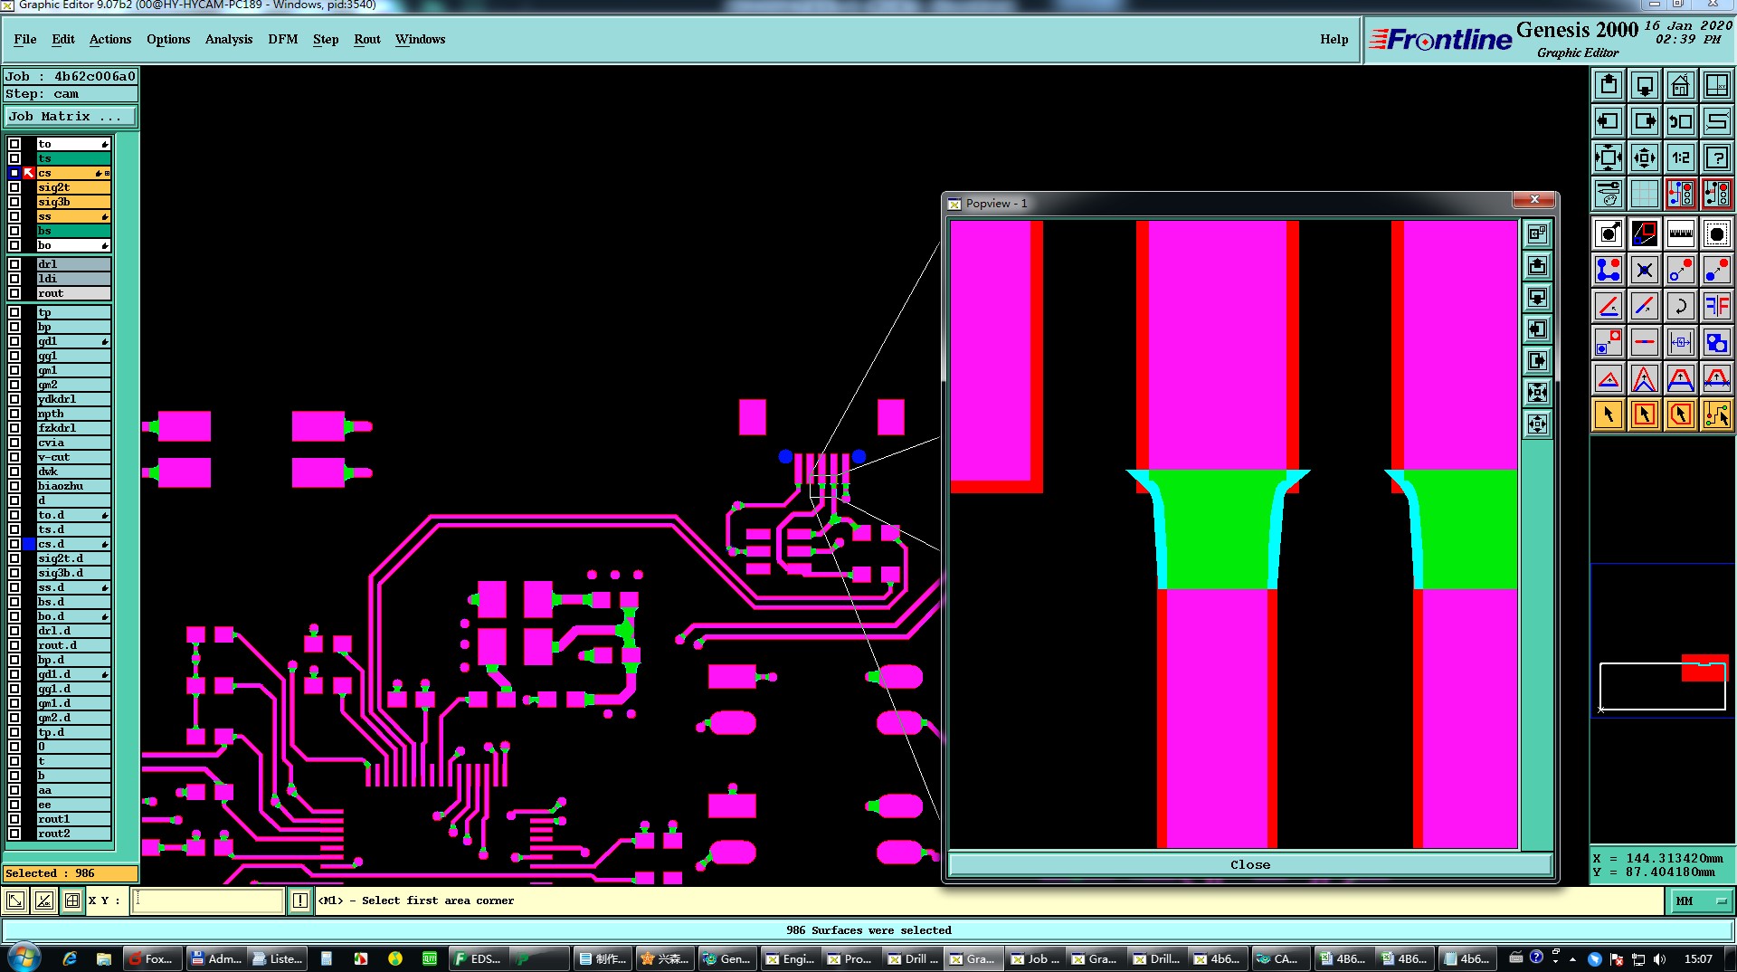Click the X Y coordinate input field

click(x=208, y=901)
